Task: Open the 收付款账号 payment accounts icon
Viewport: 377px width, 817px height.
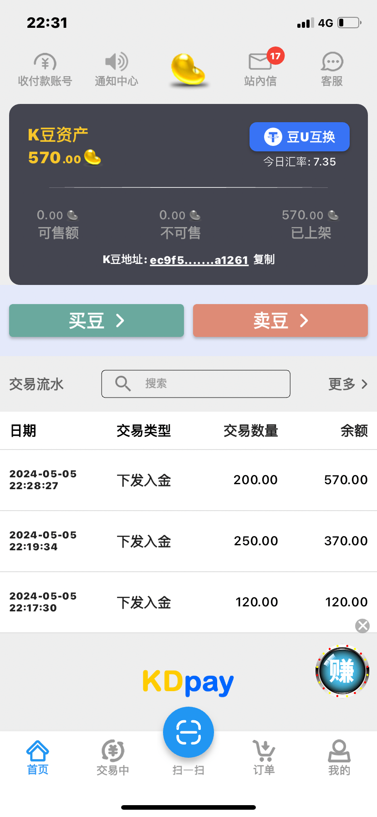Action: pyautogui.click(x=45, y=69)
